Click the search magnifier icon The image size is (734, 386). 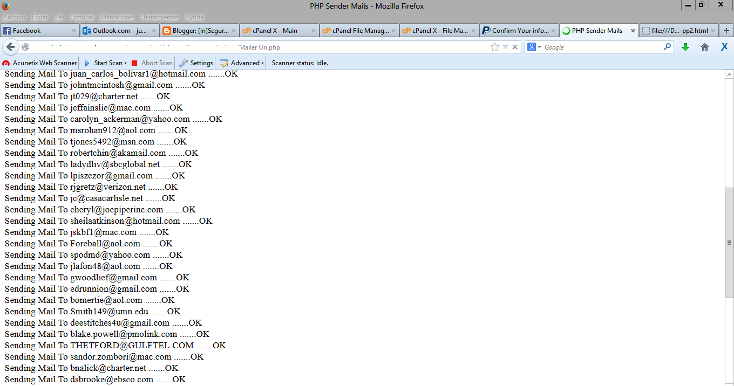667,47
